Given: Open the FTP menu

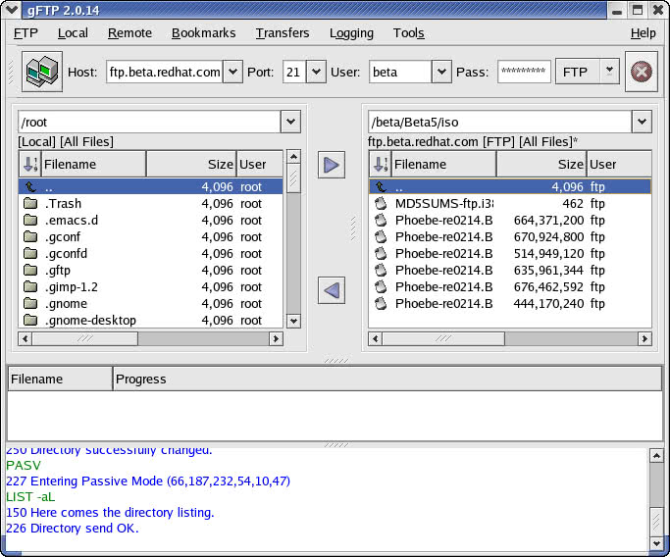Looking at the screenshot, I should (26, 33).
